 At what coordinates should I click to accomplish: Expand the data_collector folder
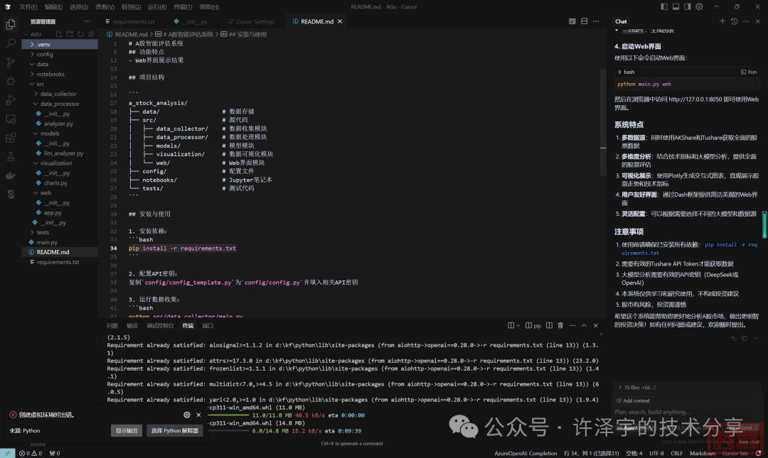(x=60, y=94)
